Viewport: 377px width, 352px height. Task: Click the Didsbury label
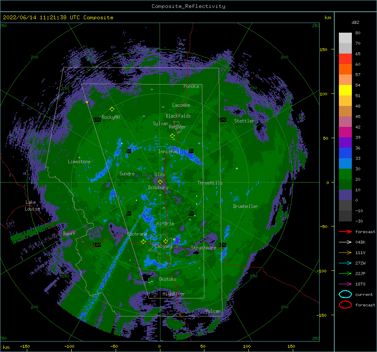click(158, 188)
